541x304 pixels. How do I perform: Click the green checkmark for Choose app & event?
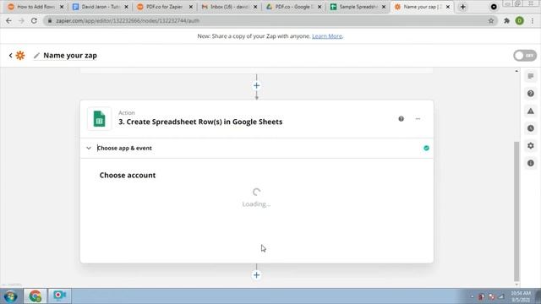click(x=426, y=149)
